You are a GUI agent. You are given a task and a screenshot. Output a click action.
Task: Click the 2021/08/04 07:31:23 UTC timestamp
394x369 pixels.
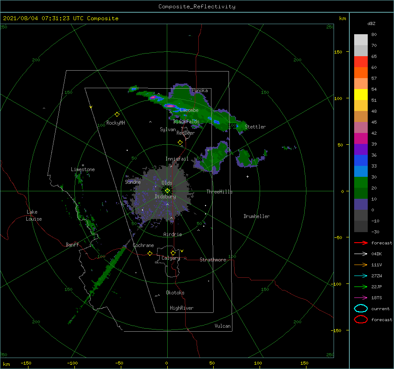point(60,18)
